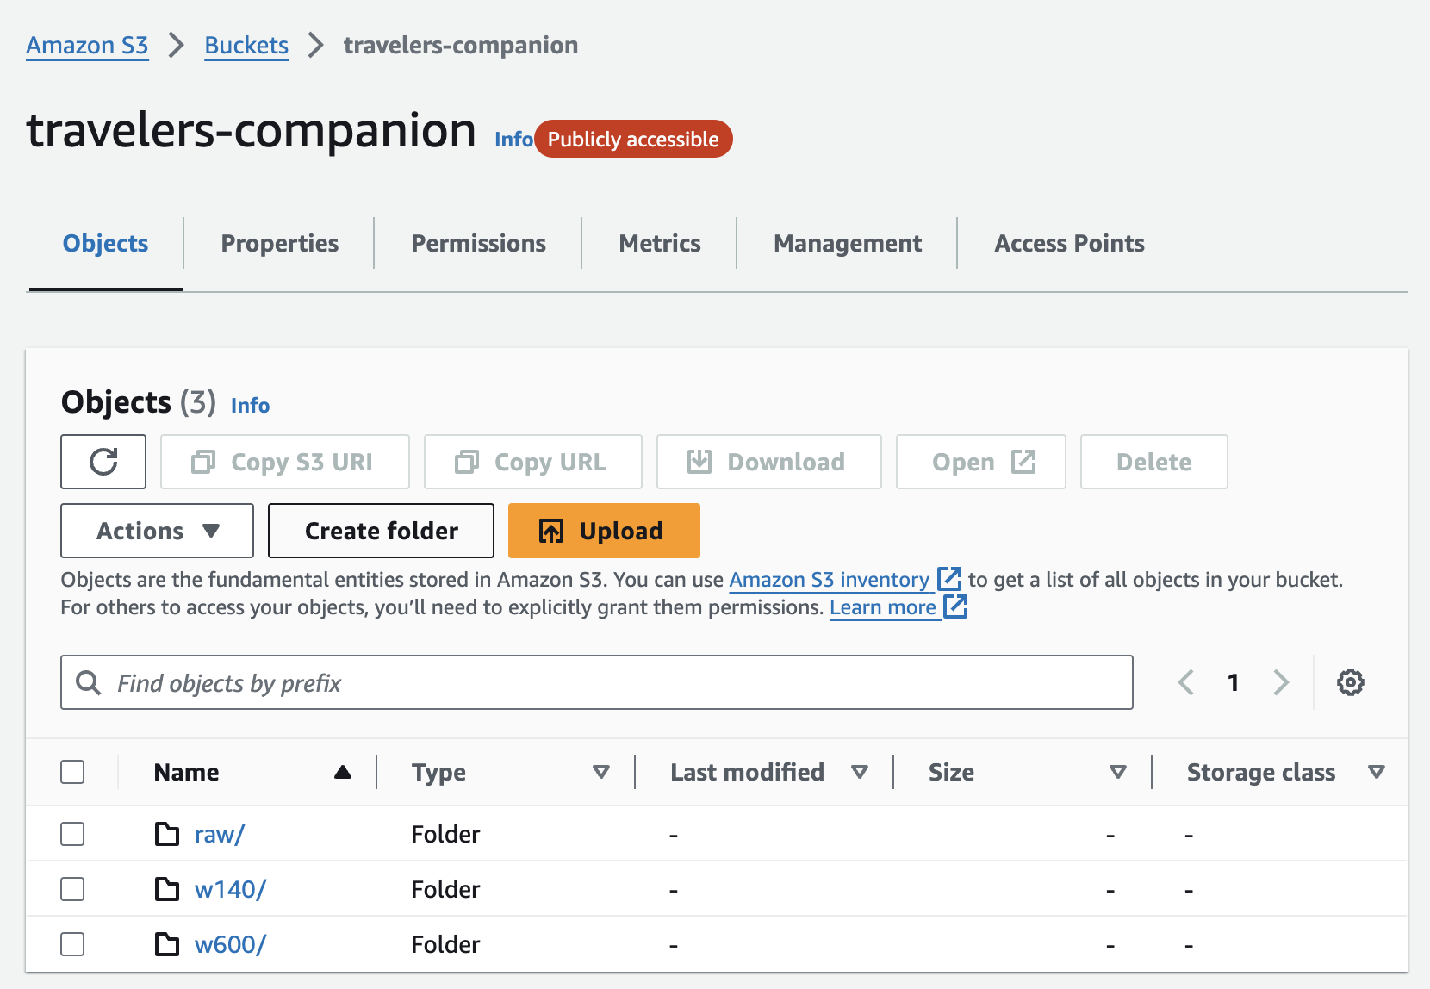1430x989 pixels.
Task: Switch to the Objects tab
Action: (105, 244)
